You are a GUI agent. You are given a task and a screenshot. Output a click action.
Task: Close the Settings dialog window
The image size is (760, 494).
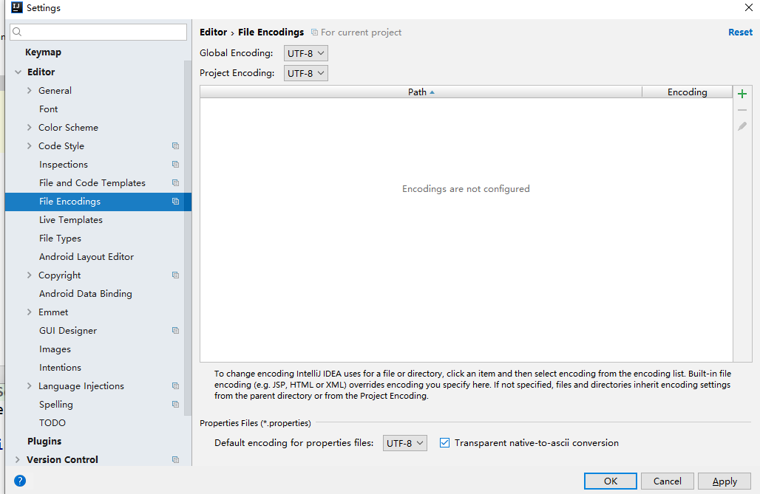[748, 7]
